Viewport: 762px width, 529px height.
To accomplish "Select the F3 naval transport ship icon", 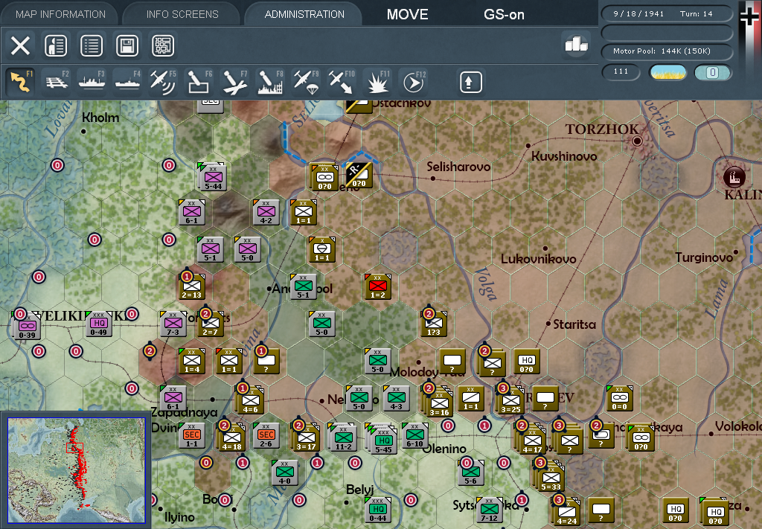I will tap(92, 82).
